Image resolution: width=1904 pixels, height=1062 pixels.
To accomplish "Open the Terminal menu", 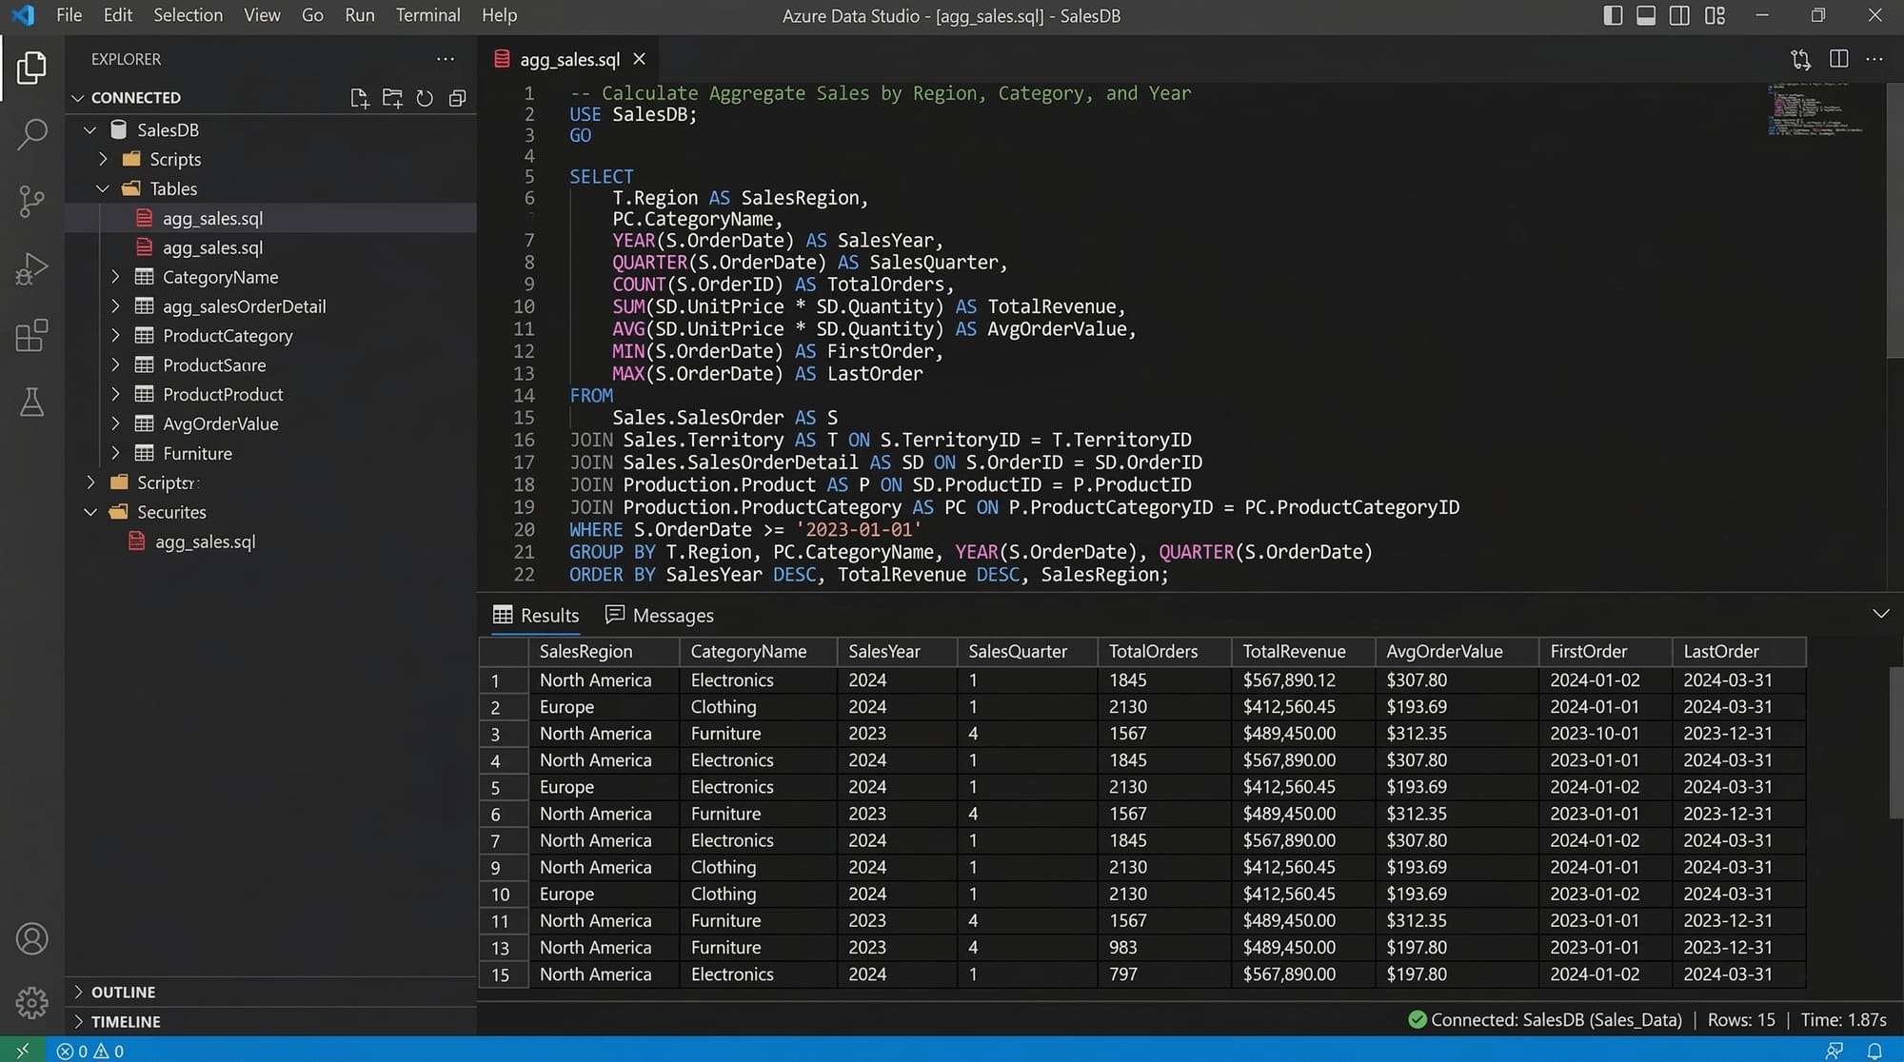I will [427, 15].
